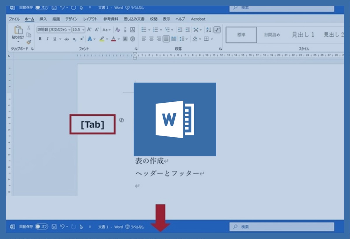Click the strikethrough icon

click(67, 39)
